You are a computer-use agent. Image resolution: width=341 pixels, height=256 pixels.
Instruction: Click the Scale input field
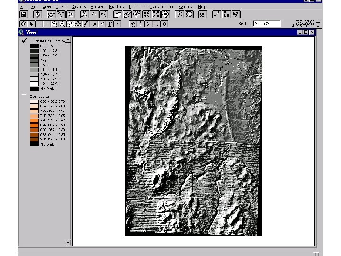pyautogui.click(x=267, y=24)
